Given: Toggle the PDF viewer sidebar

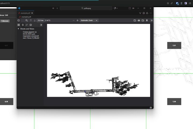Looking at the screenshot, I should (x=19, y=20).
